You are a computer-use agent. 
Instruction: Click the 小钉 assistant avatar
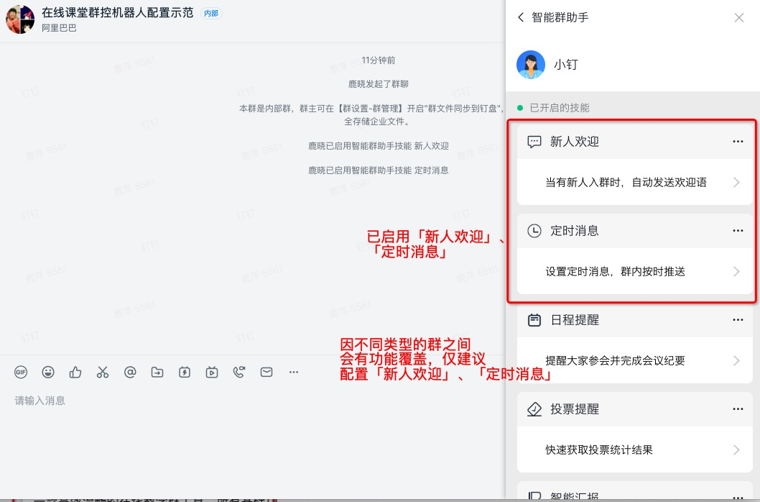click(x=531, y=65)
